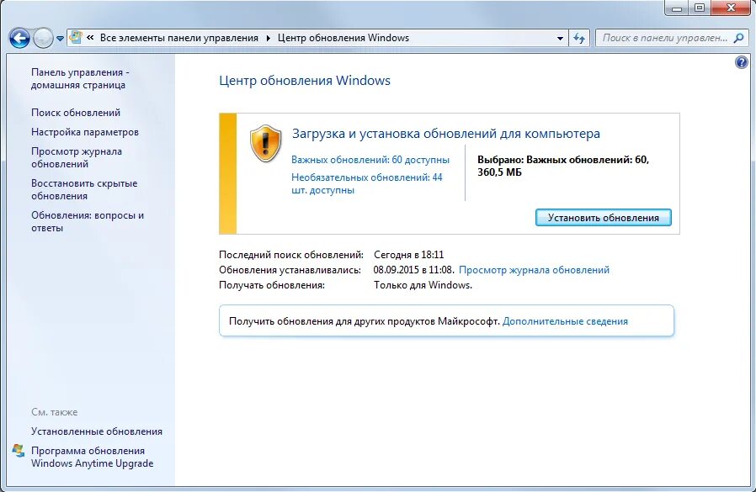
Task: Click the Control Panel icon in address bar
Action: [x=76, y=38]
